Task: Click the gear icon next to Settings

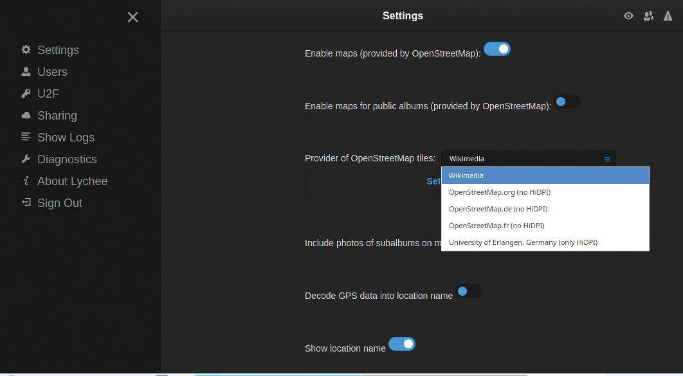Action: (x=26, y=49)
